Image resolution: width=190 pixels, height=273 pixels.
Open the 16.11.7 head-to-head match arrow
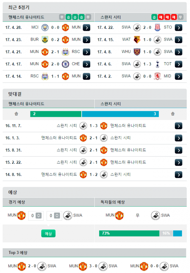click(x=179, y=126)
